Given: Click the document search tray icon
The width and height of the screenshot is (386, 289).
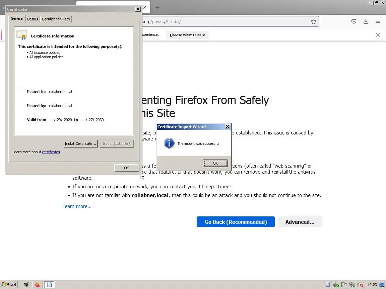Looking at the screenshot, I should click(328, 285).
